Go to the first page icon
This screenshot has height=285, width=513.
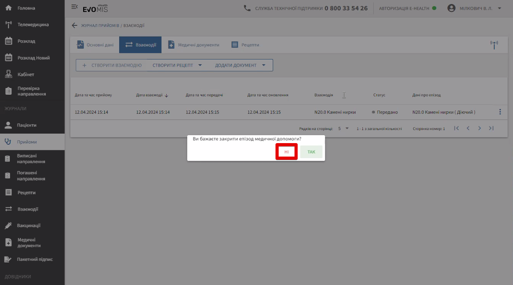pyautogui.click(x=456, y=128)
